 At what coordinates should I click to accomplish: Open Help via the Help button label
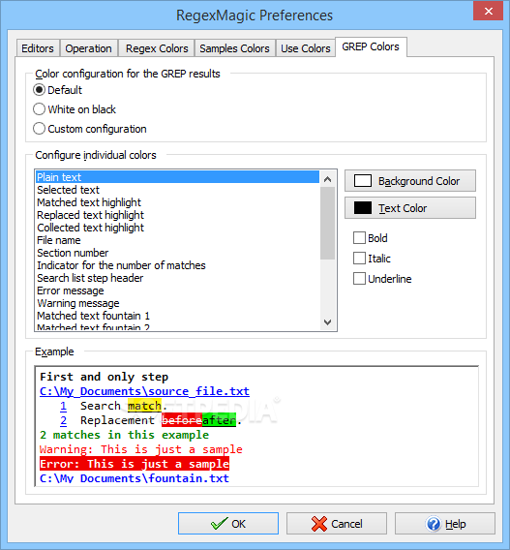point(455,524)
